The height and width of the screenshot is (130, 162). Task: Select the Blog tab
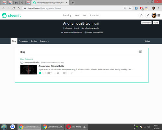(x=14, y=41)
